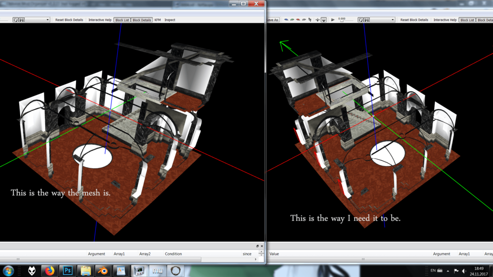
Task: Open Interactive Help in left window
Action: coord(100,20)
